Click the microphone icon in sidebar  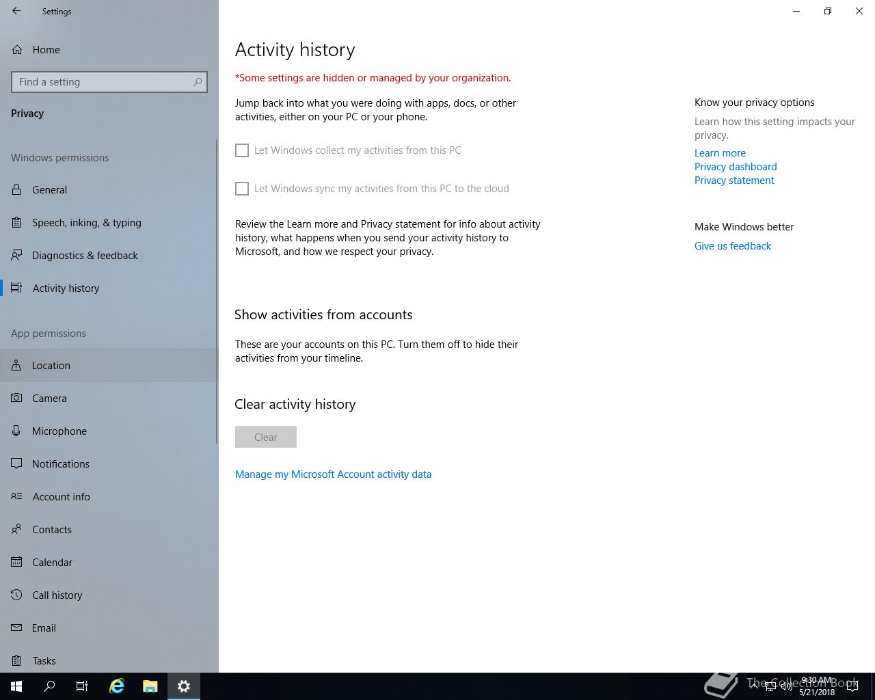click(17, 431)
